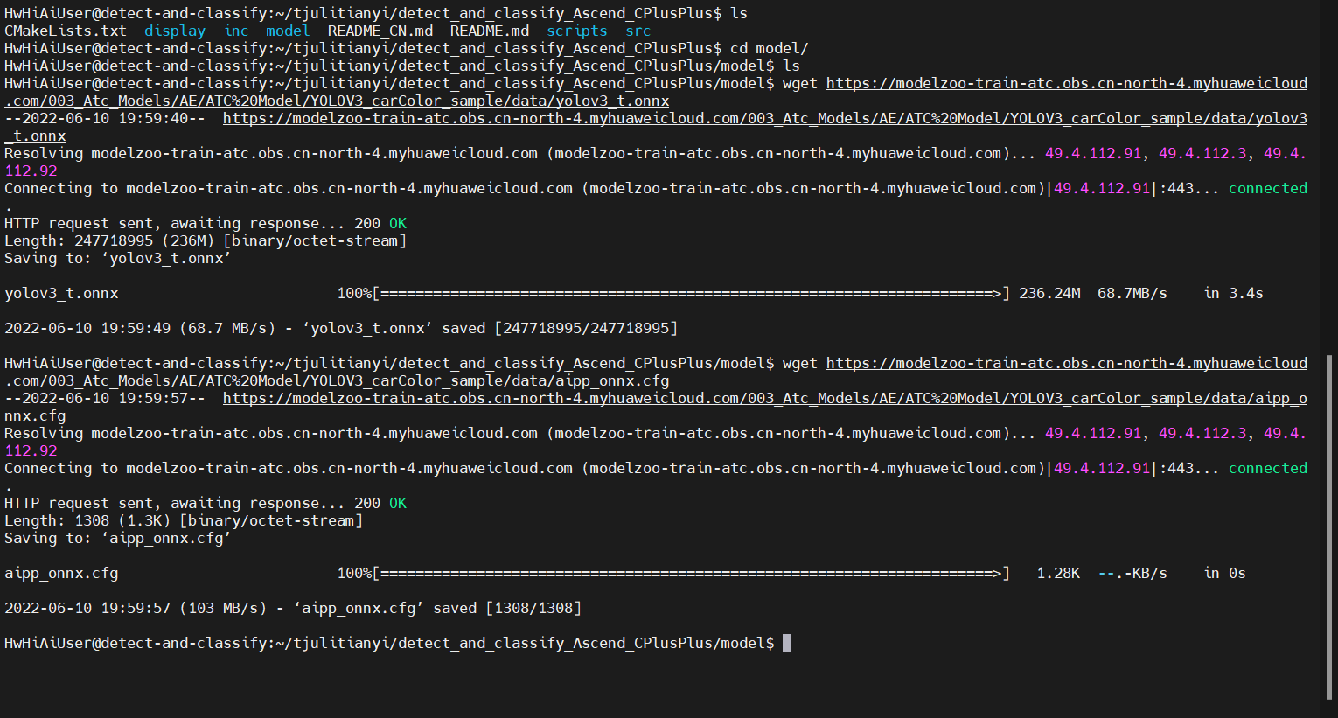Screen dimensions: 1338x718
Task: Select the CMakeLists.txt file name
Action: (x=66, y=31)
